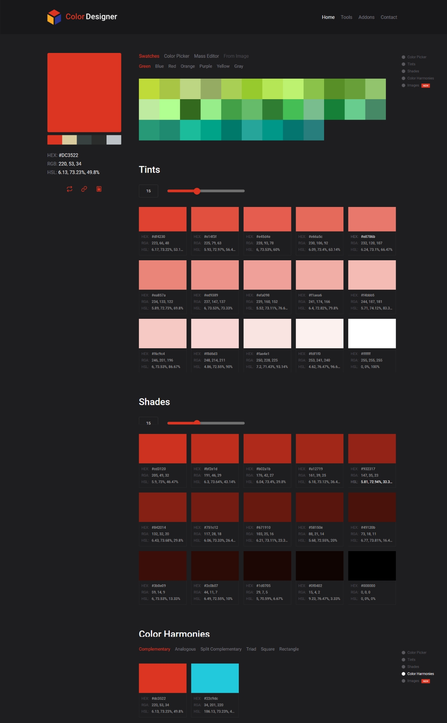The image size is (447, 723).
Task: Click the swap arrows icon below HSL
Action: (x=70, y=189)
